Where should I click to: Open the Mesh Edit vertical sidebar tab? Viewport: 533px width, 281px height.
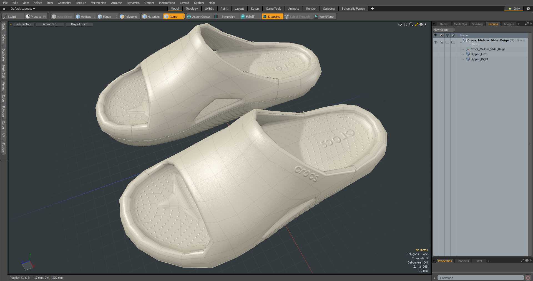click(x=4, y=72)
